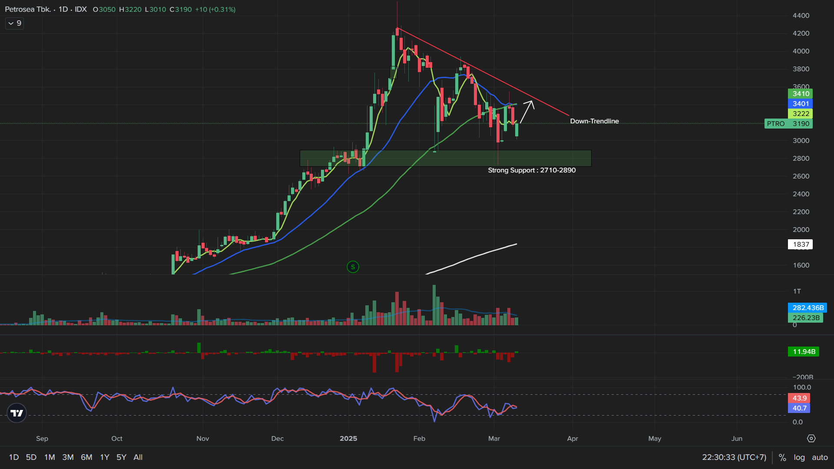This screenshot has width=834, height=469.
Task: Click the PTRO 3190 price label
Action: [x=788, y=124]
